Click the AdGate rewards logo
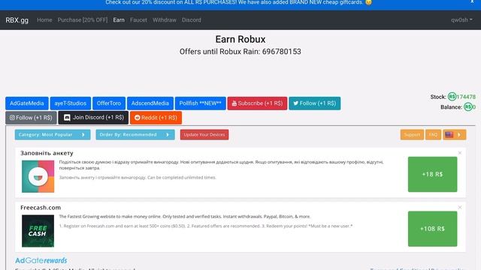This screenshot has width=481, height=270. (41, 260)
